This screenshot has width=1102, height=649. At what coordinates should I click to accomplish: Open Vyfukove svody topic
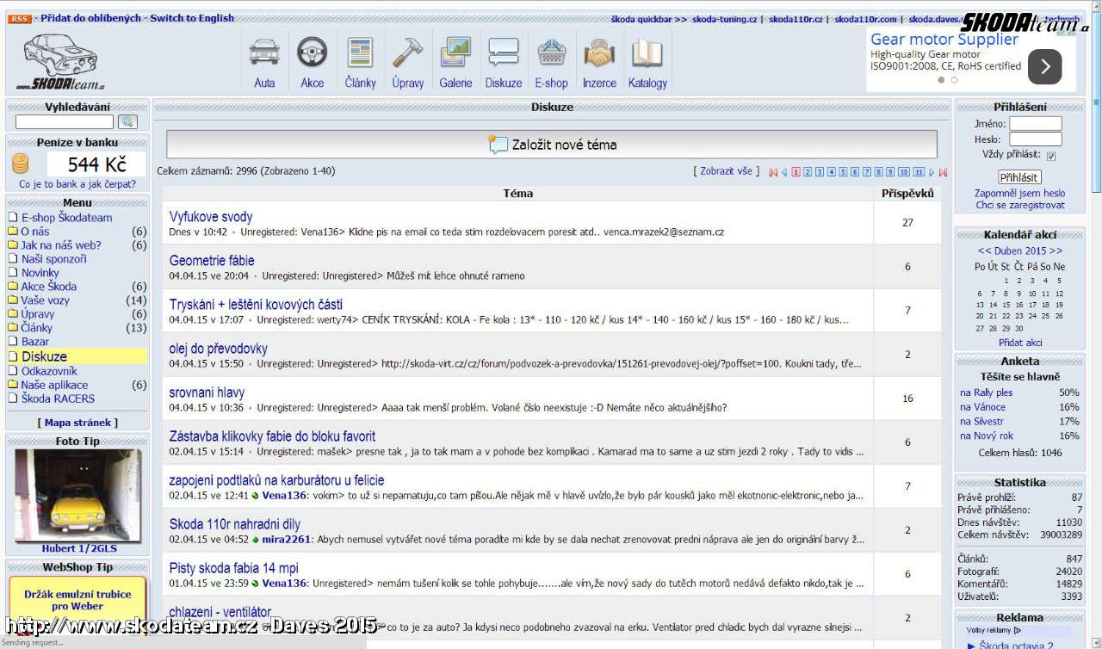[211, 217]
